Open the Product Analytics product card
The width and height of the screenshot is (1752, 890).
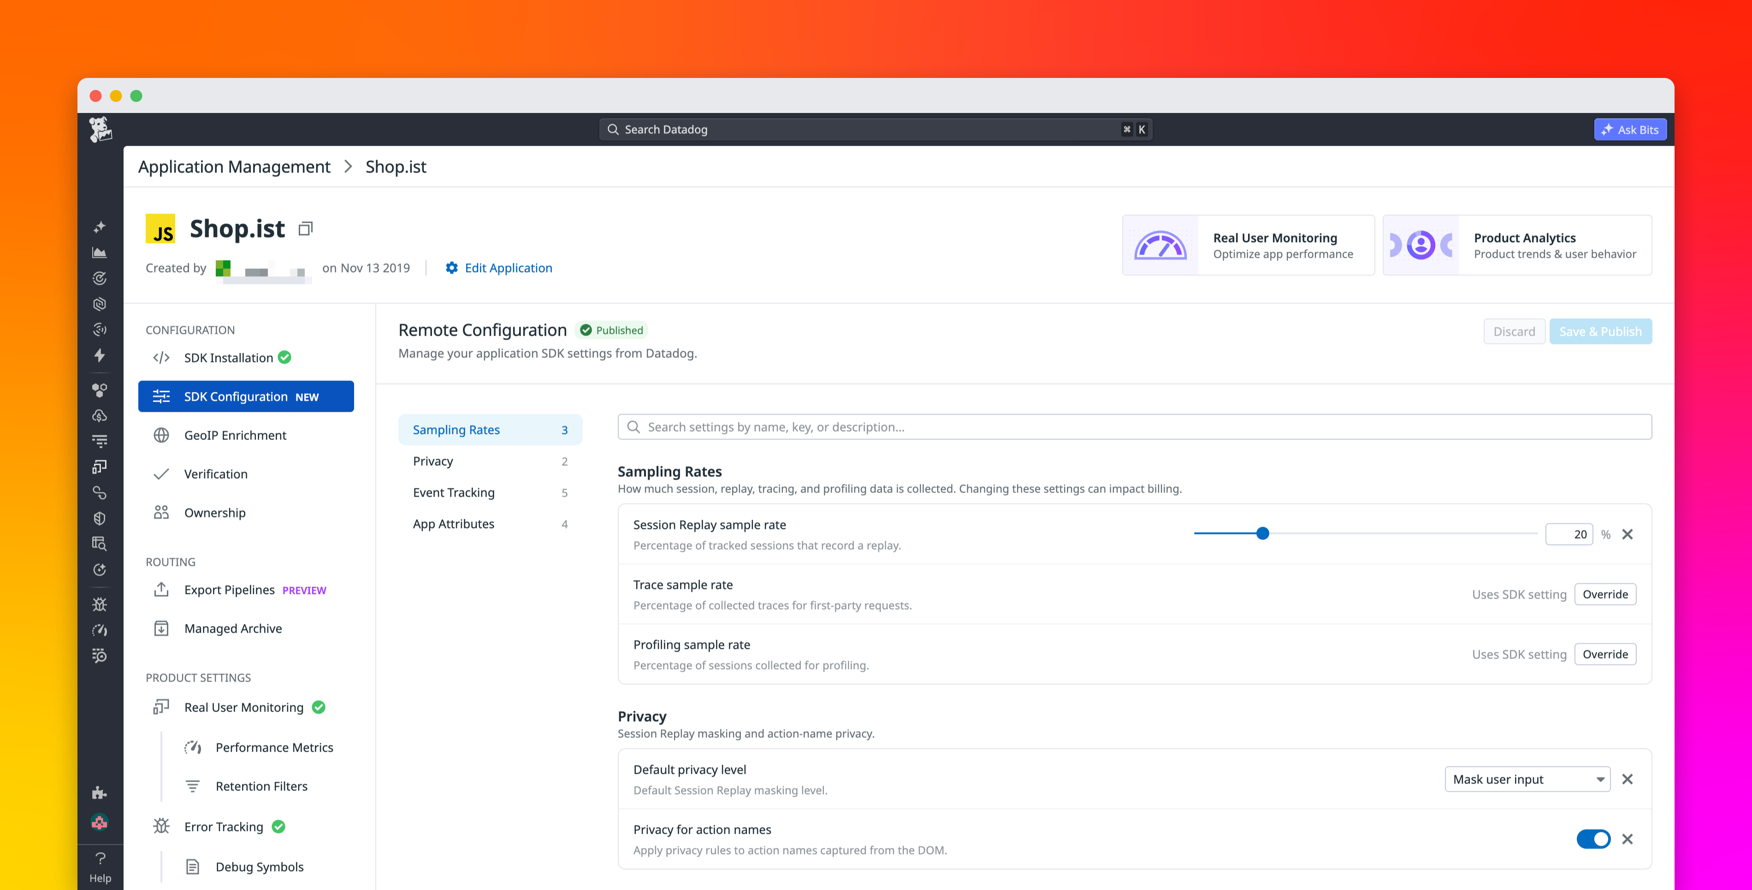[1517, 245]
